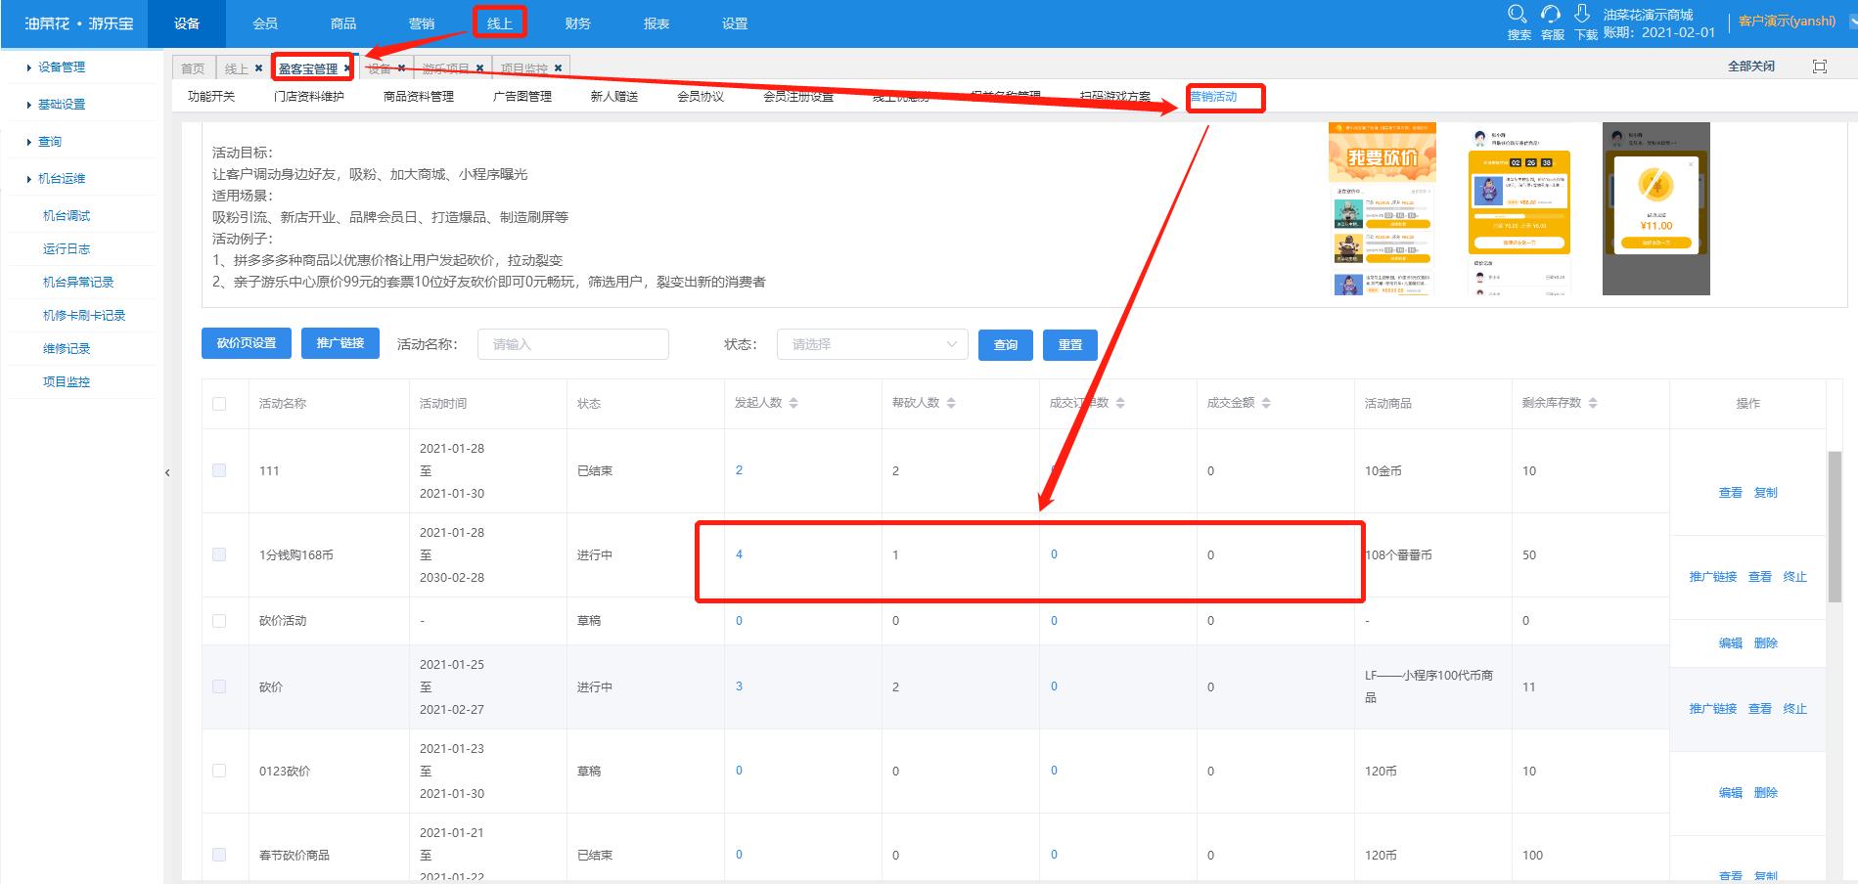
Task: Open 机台异常记录 in the sidebar
Action: (x=78, y=282)
